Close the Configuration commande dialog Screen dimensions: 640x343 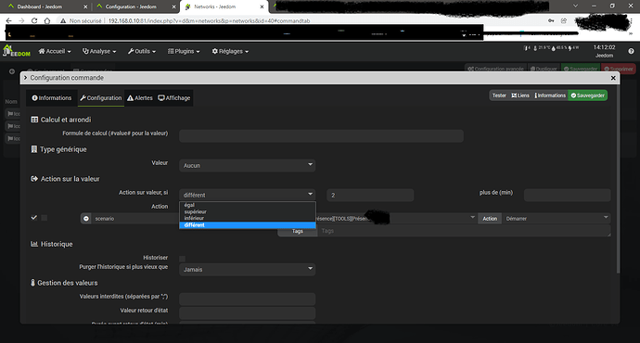pyautogui.click(x=613, y=78)
